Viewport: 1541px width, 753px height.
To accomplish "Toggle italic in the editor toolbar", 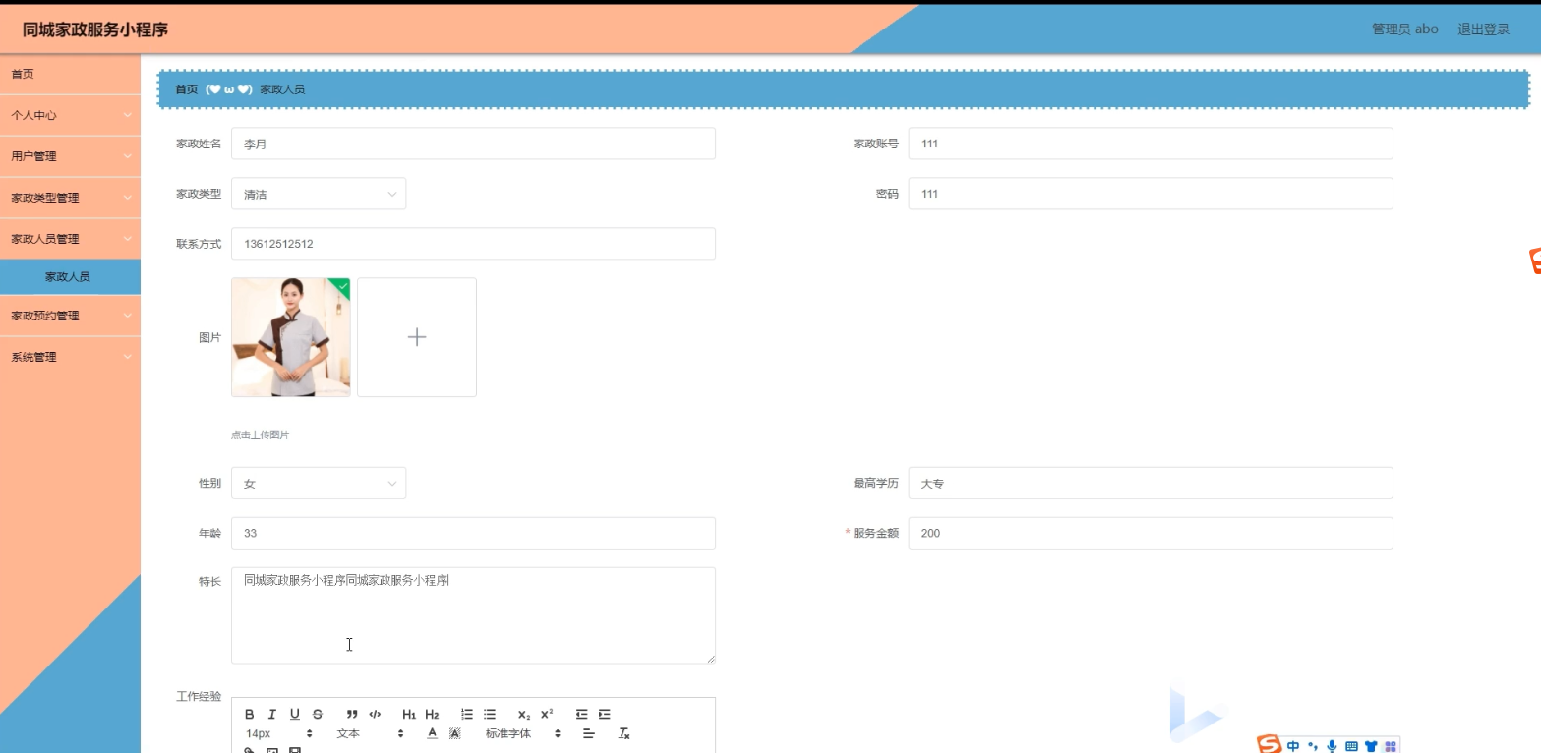I will click(272, 714).
